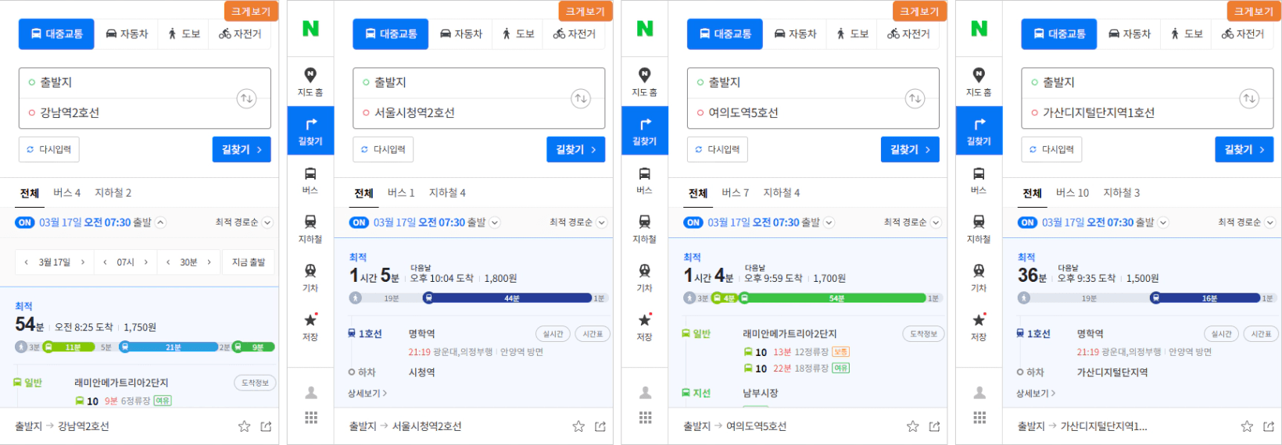
Task: Toggle the ON departure-time switch in the 강남역2호선 panel
Action: point(25,222)
